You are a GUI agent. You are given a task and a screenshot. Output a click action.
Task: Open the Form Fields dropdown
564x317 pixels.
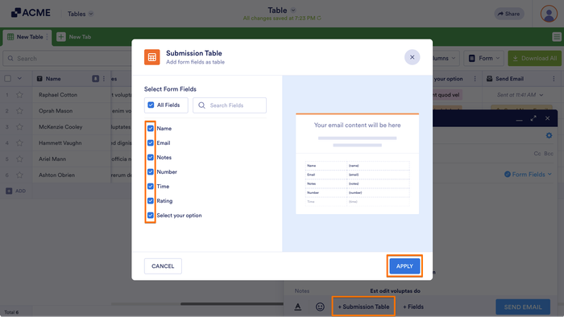(528, 174)
